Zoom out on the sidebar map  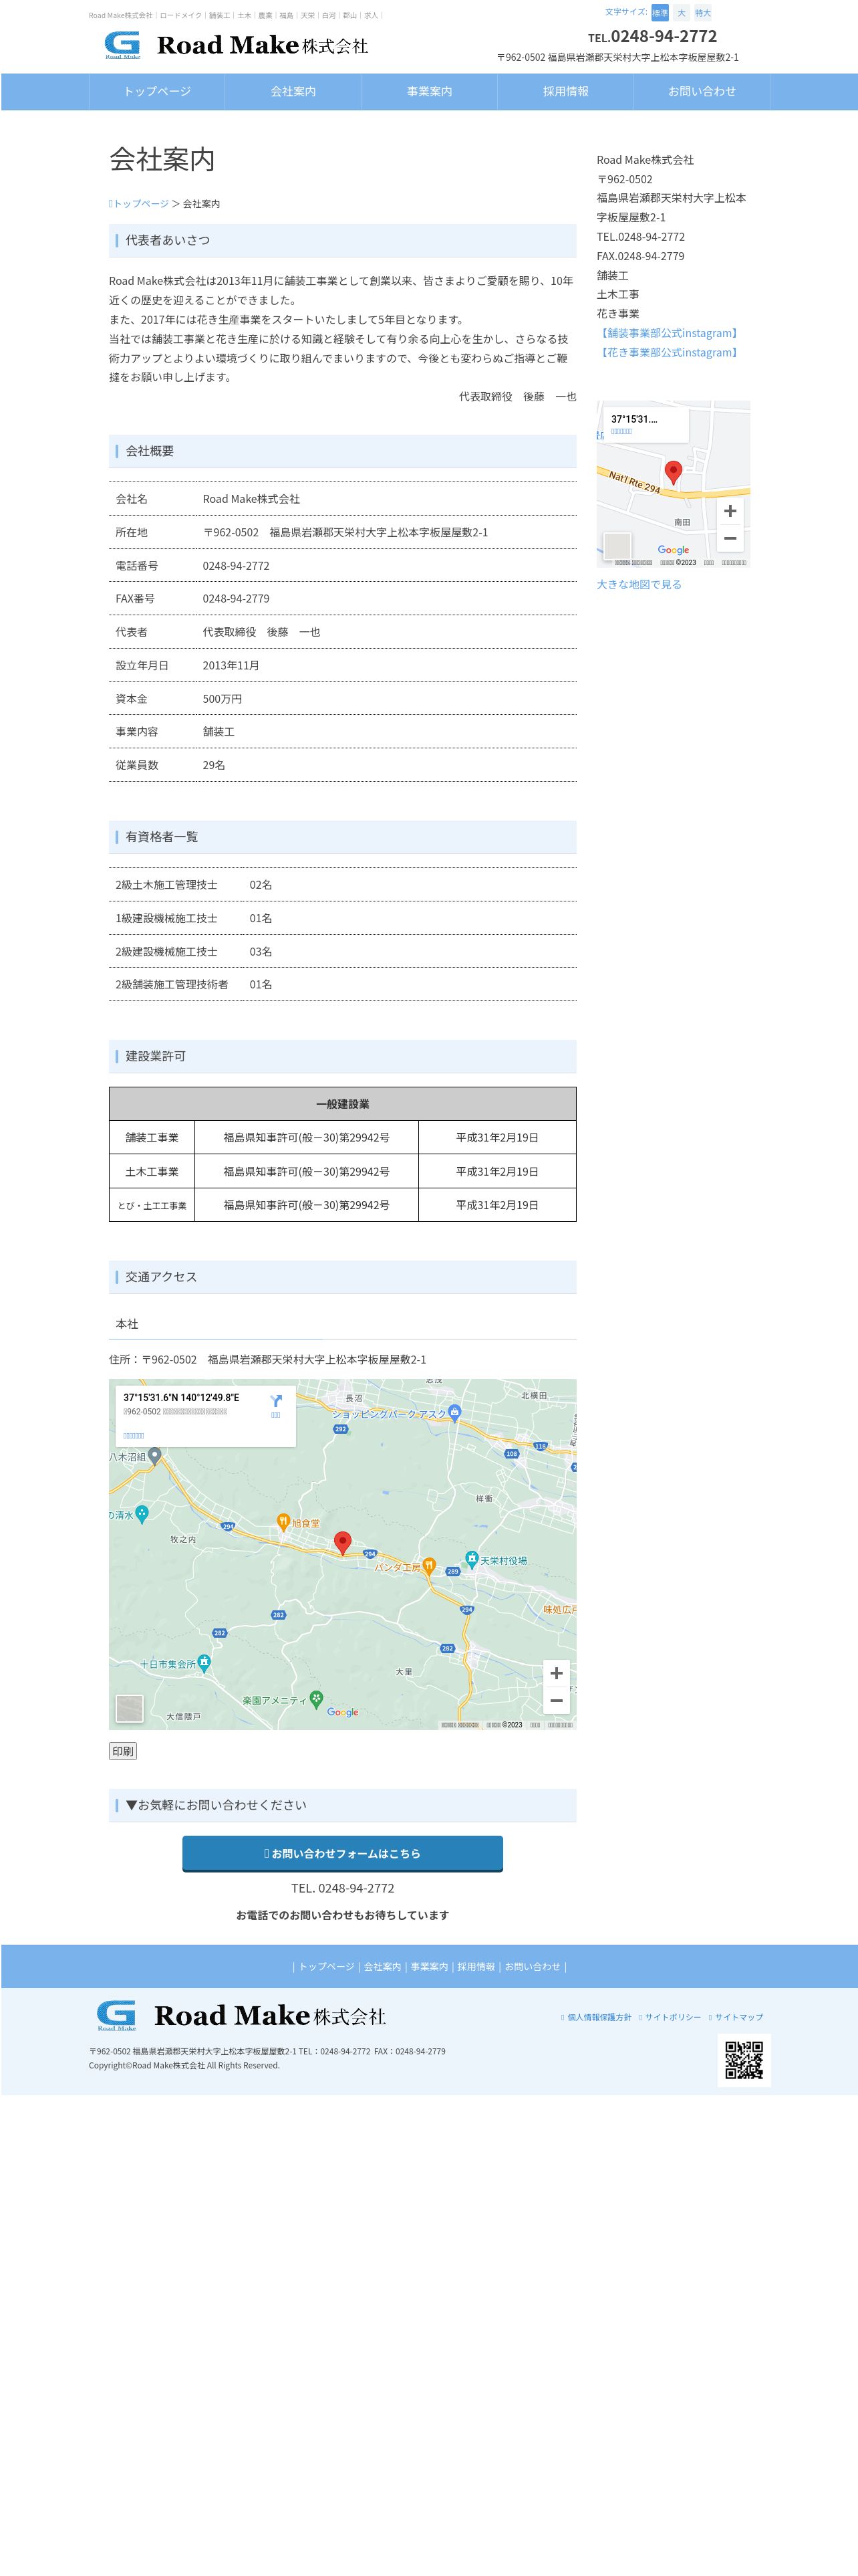pyautogui.click(x=730, y=538)
